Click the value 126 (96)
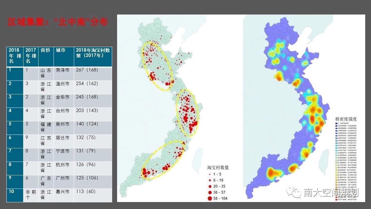Image resolution: width=371 pixels, height=209 pixels. pos(86,164)
